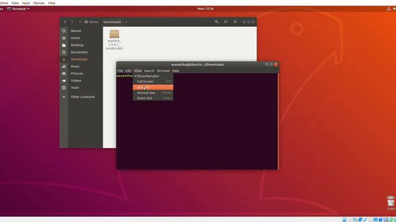Image resolution: width=396 pixels, height=222 pixels.
Task: Open the VirtualBox Help menu
Action: pos(51,3)
